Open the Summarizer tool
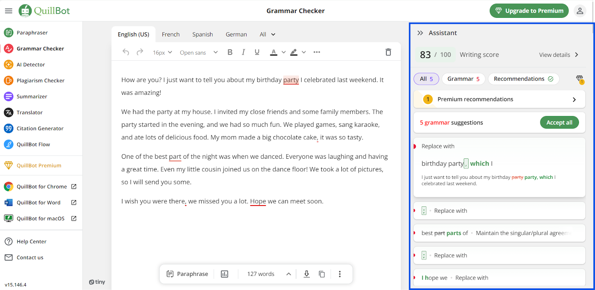 26,97
